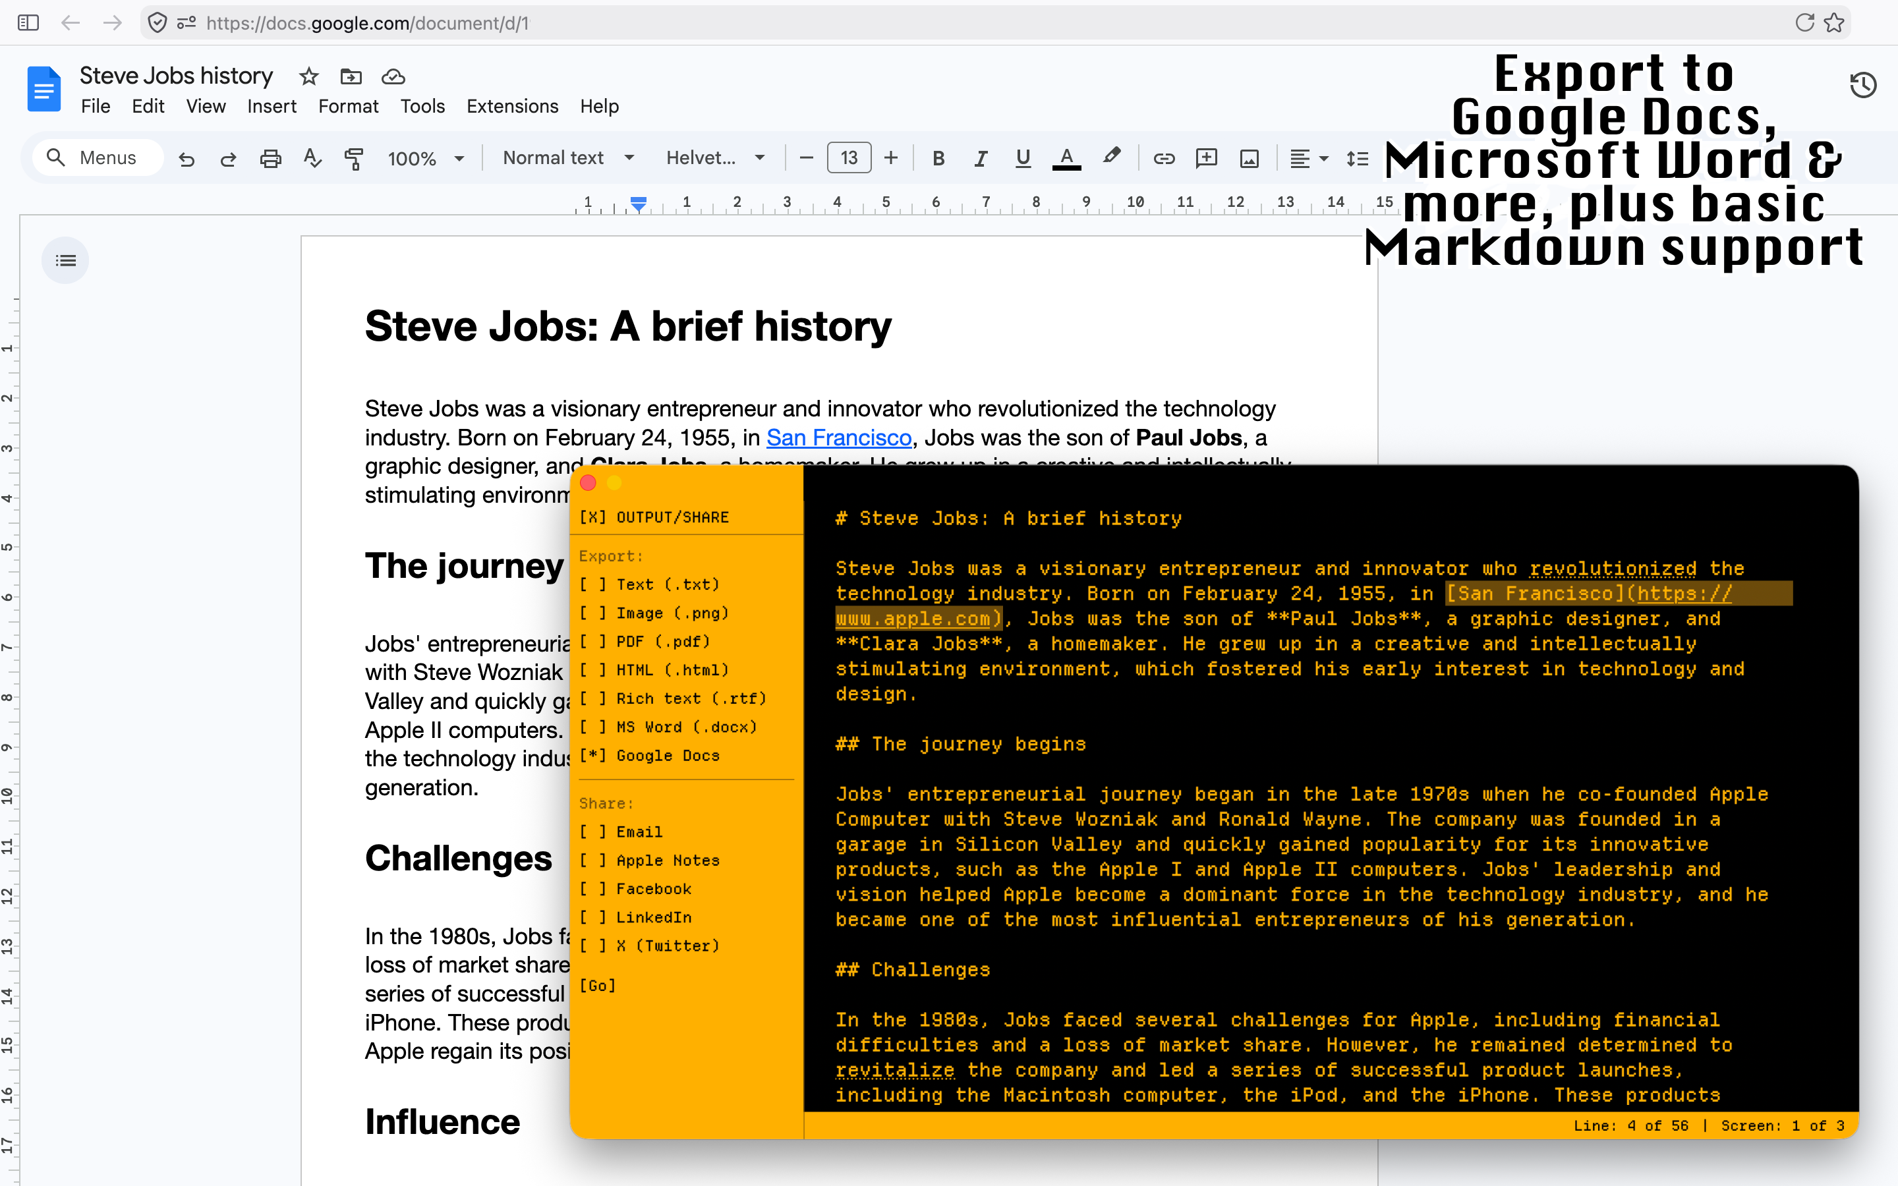This screenshot has width=1898, height=1186.
Task: Toggle bold formatting
Action: [x=938, y=158]
